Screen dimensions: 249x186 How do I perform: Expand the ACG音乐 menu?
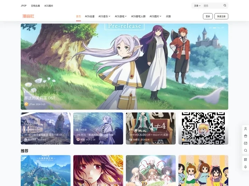tap(104, 16)
